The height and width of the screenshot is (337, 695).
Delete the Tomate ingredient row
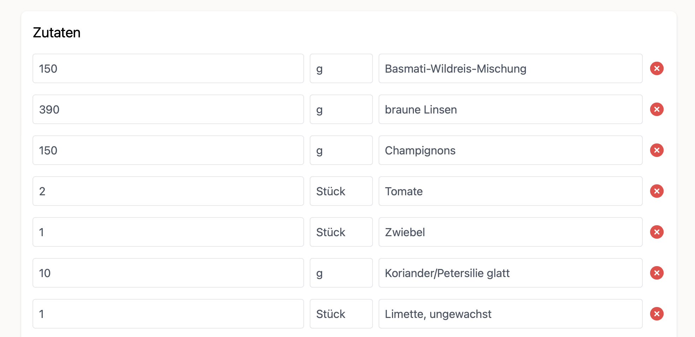pyautogui.click(x=657, y=191)
